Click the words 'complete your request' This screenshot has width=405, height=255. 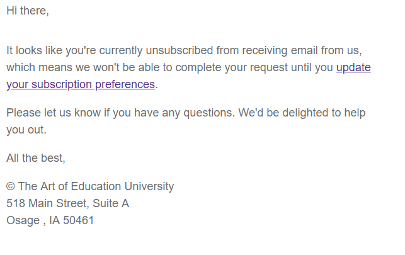coord(231,67)
